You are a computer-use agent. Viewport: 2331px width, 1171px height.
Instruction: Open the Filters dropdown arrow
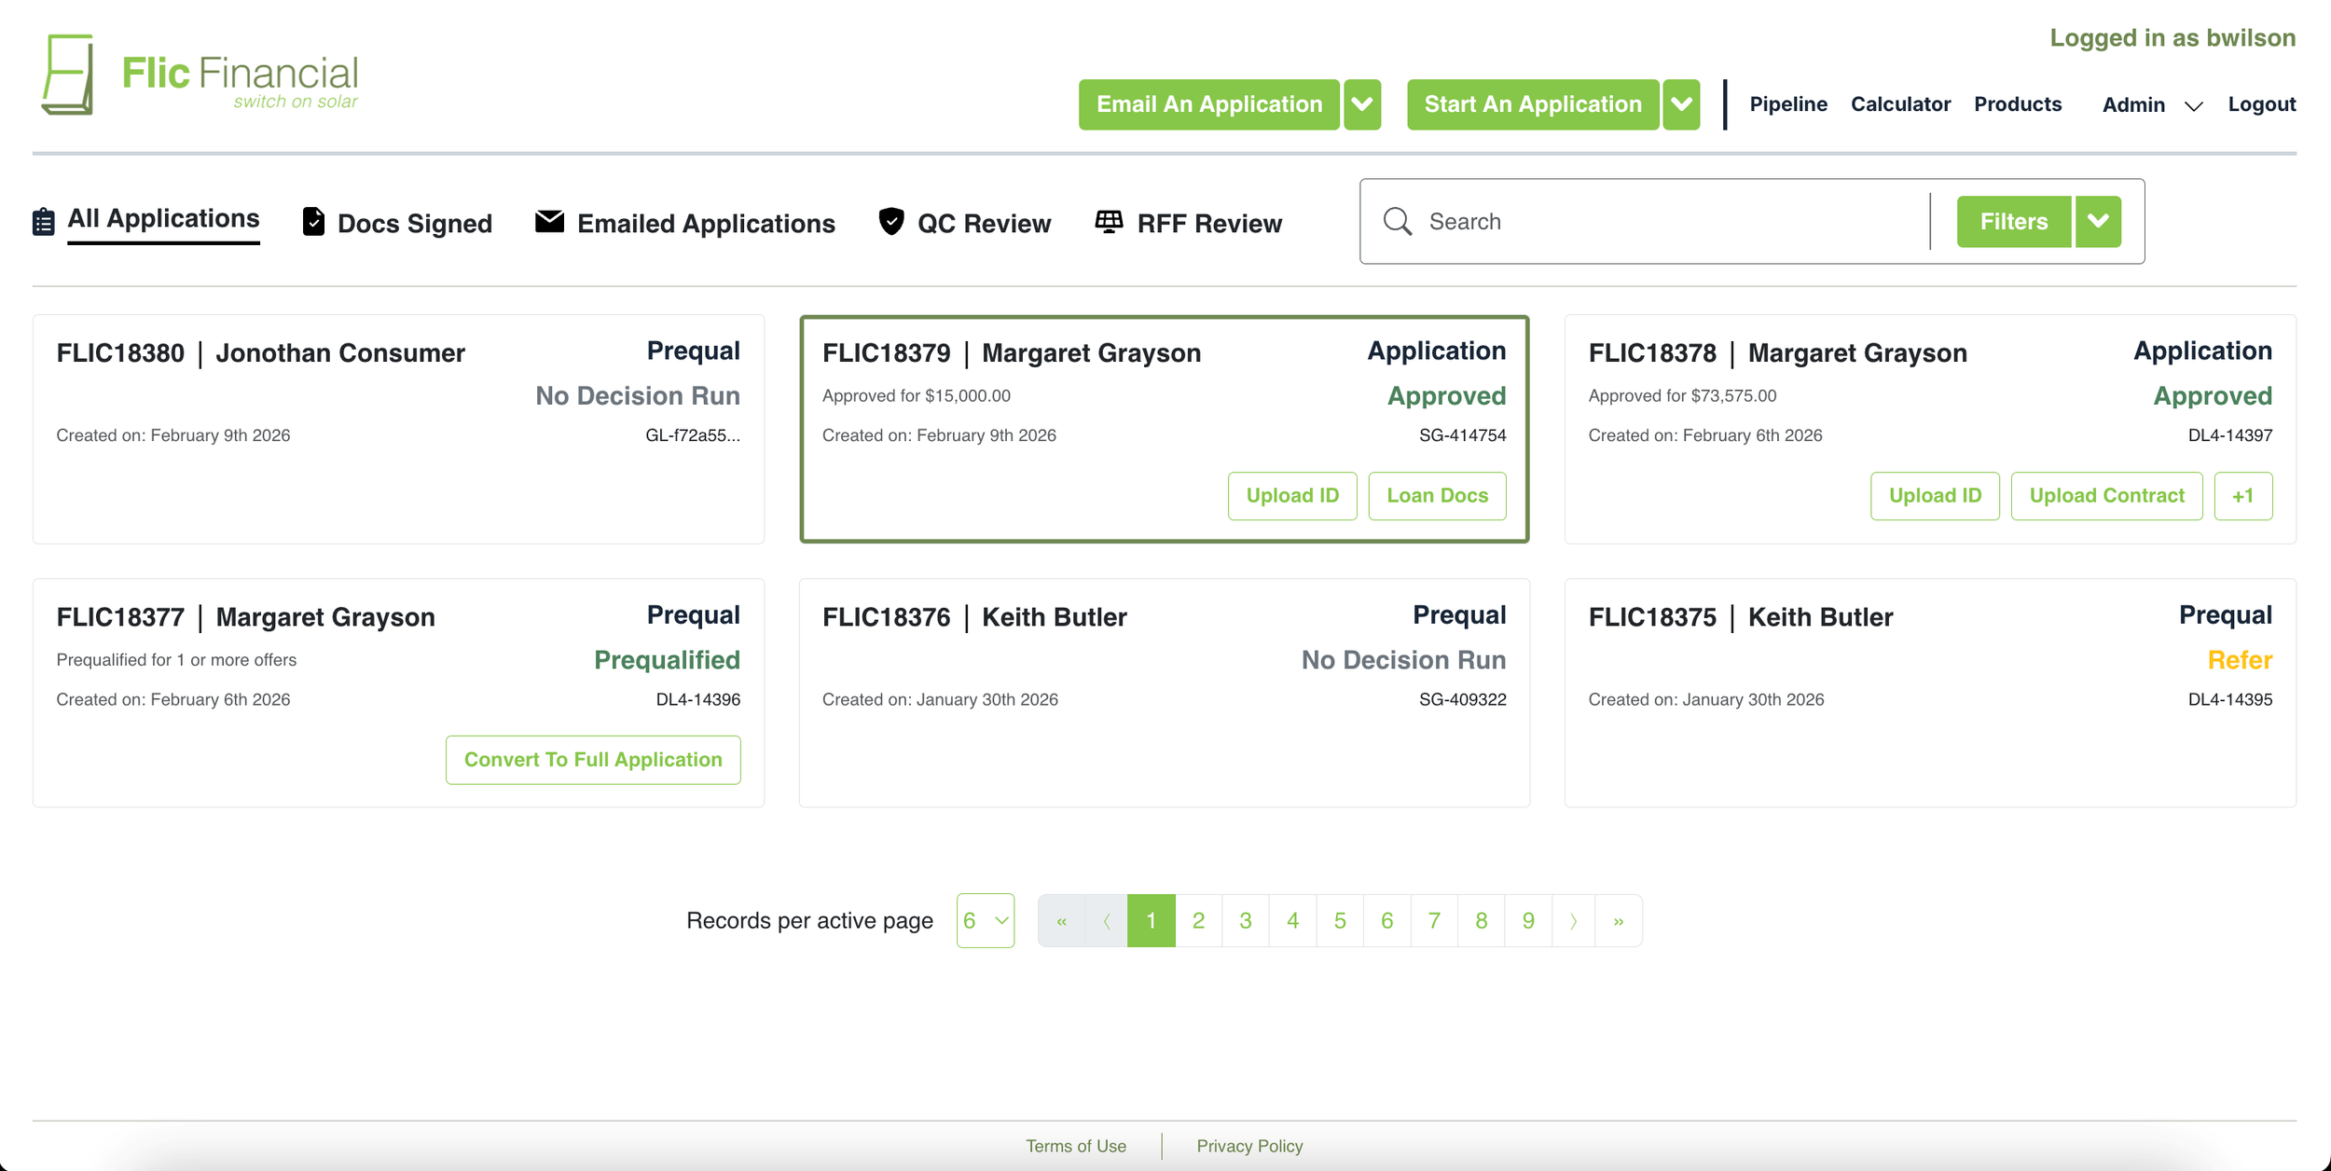click(2098, 221)
